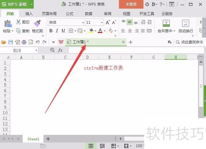Toggle center horizontal alignment
The height and width of the screenshot is (149, 206).
click(x=130, y=31)
